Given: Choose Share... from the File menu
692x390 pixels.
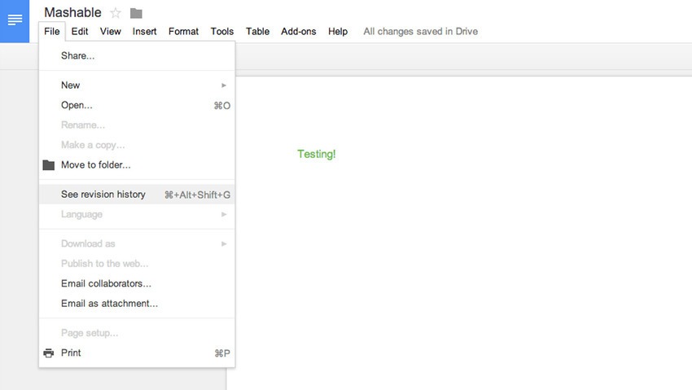Looking at the screenshot, I should pos(78,56).
